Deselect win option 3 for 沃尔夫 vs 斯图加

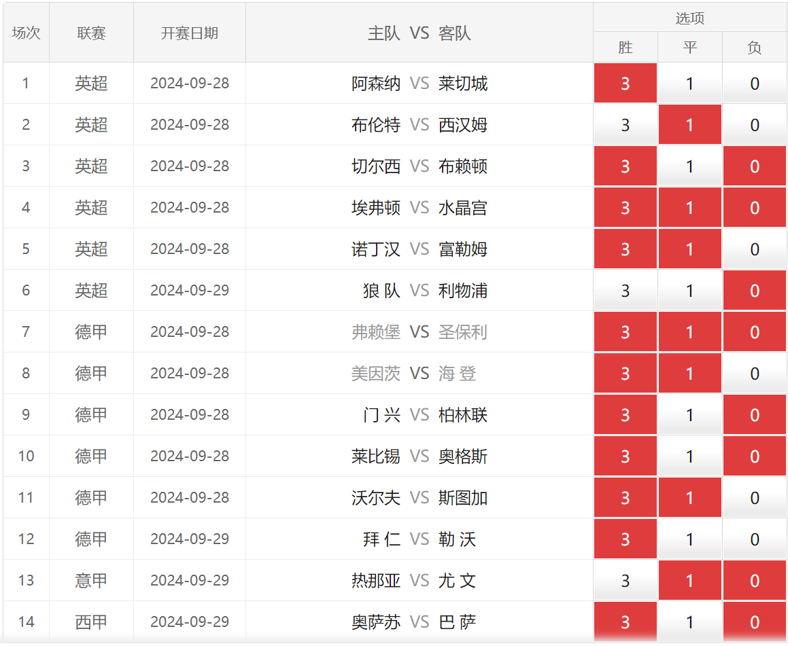point(626,497)
